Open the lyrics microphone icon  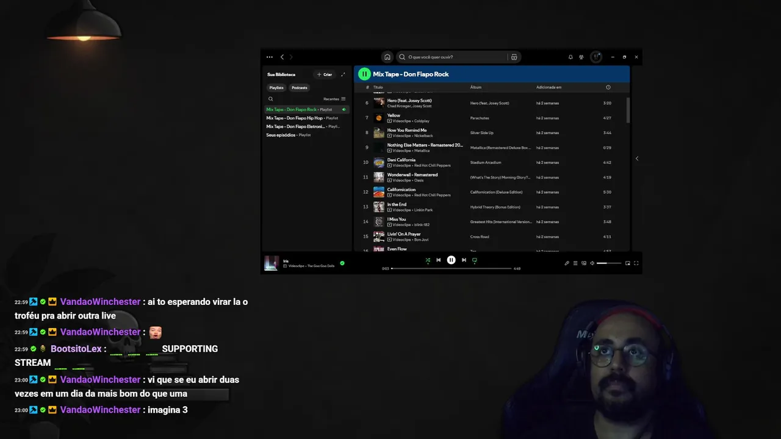point(567,263)
